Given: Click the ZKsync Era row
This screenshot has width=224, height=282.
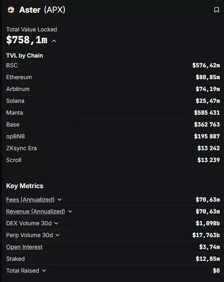Looking at the screenshot, I should (x=113, y=148).
